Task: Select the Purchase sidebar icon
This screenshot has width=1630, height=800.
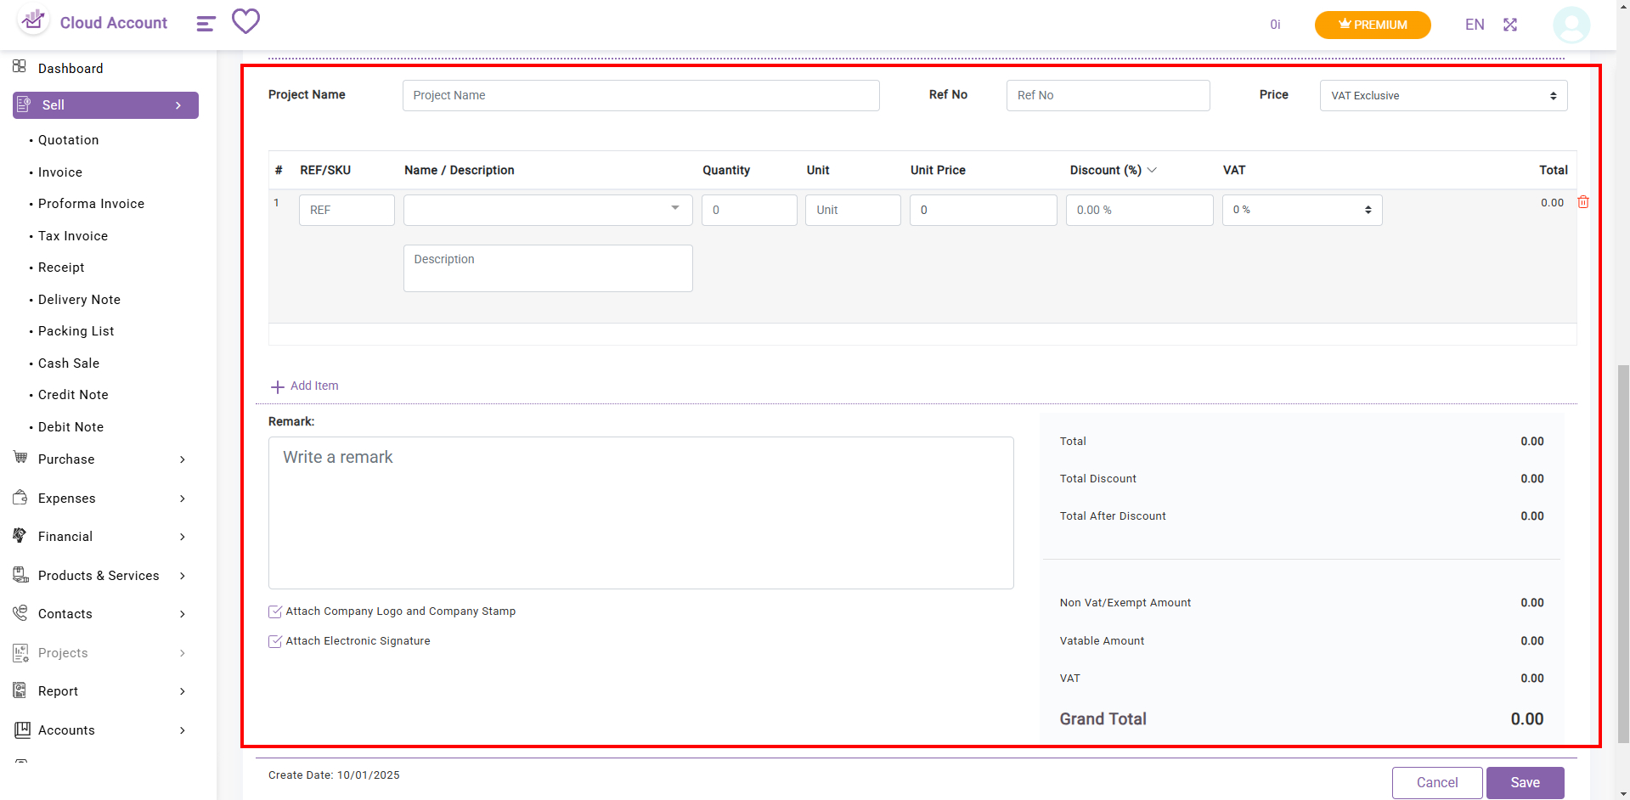Action: pyautogui.click(x=20, y=459)
